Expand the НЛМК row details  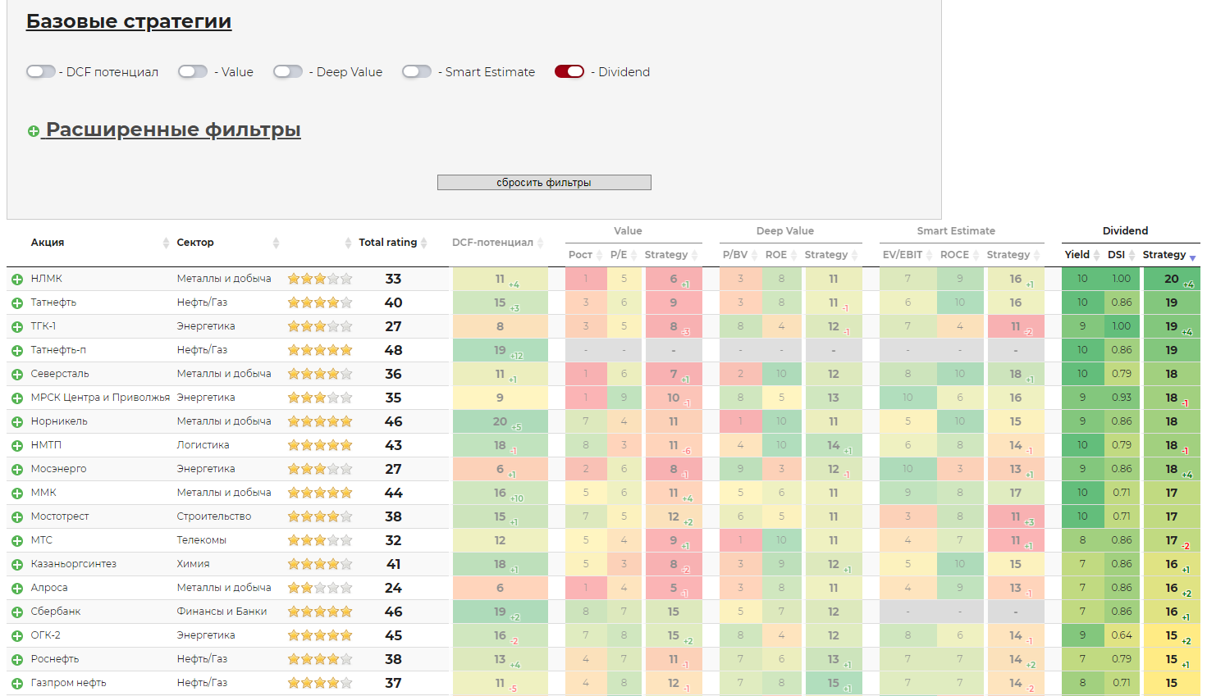(x=17, y=280)
